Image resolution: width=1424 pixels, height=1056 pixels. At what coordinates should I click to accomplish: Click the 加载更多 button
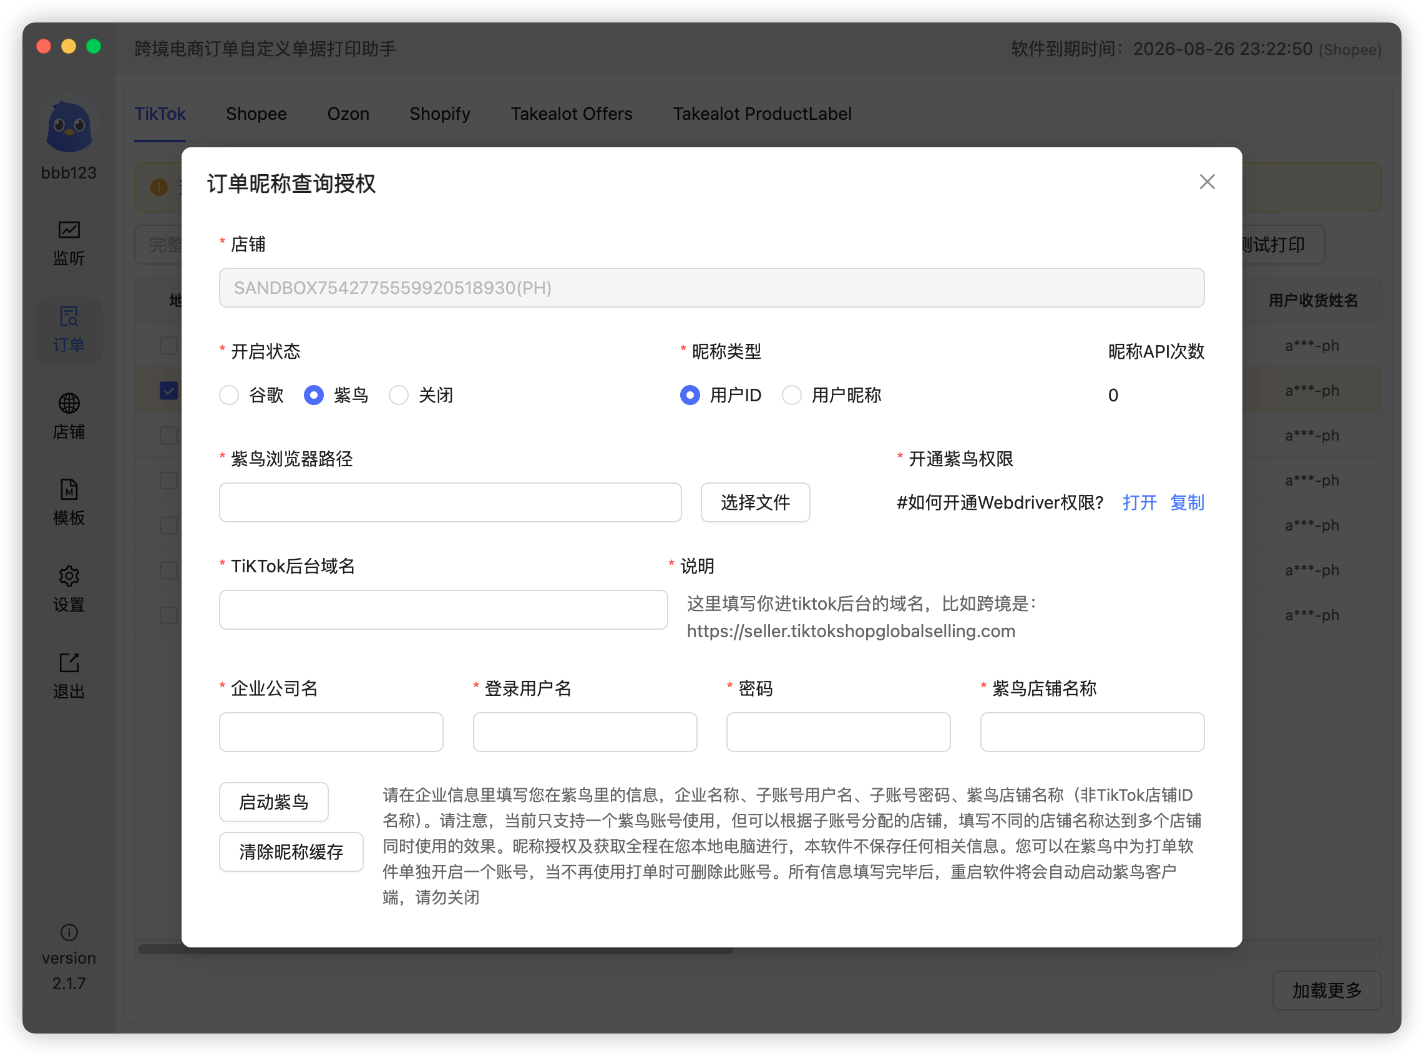(x=1326, y=990)
